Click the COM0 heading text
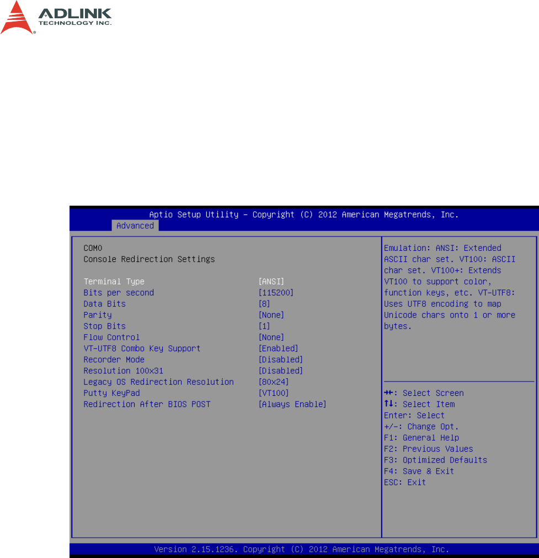The image size is (539, 558). pos(93,248)
